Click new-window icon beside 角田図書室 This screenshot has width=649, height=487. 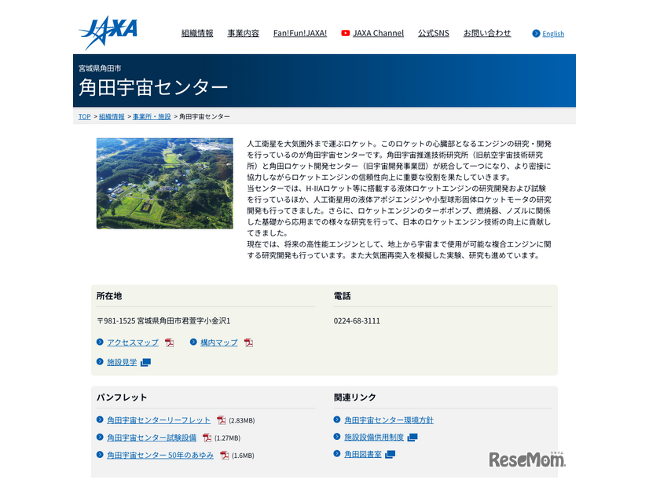point(390,455)
